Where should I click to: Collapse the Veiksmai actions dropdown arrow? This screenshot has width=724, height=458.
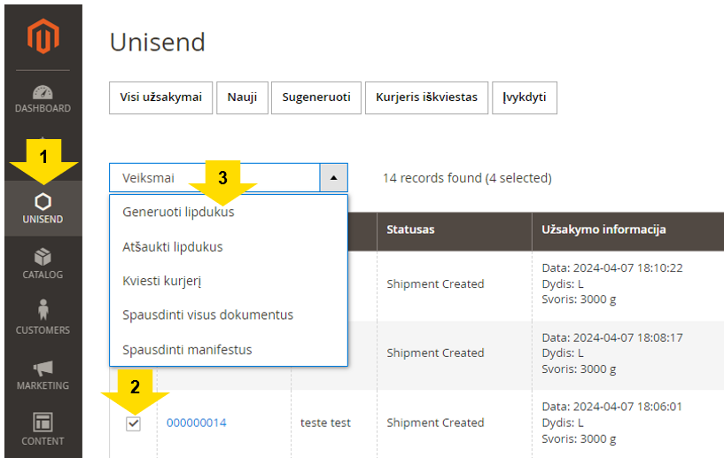tap(333, 178)
